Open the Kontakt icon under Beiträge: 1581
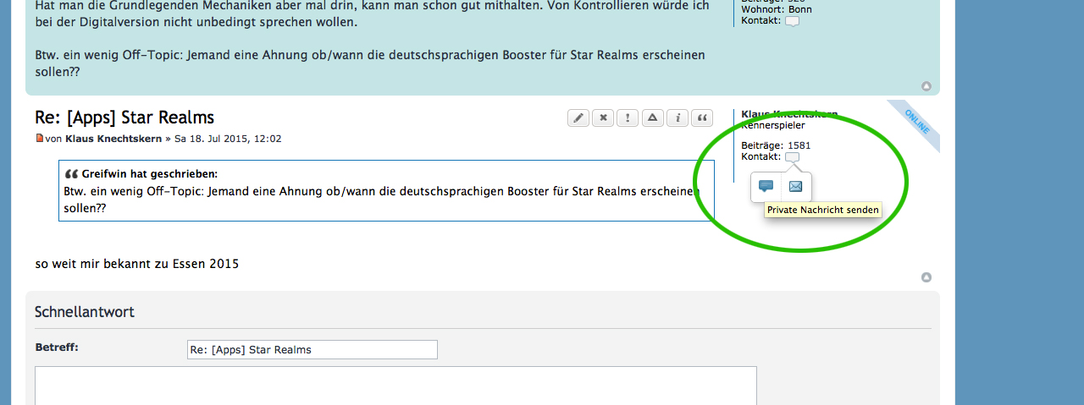The width and height of the screenshot is (1084, 405). click(x=792, y=156)
